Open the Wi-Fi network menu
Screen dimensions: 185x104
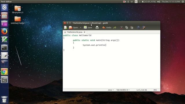pyautogui.click(x=132, y=1)
